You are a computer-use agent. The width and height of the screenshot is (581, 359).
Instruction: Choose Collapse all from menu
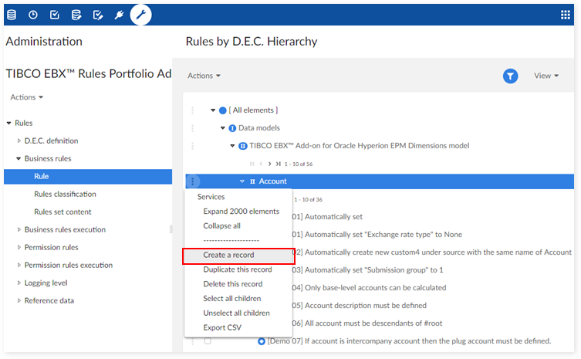(x=221, y=226)
